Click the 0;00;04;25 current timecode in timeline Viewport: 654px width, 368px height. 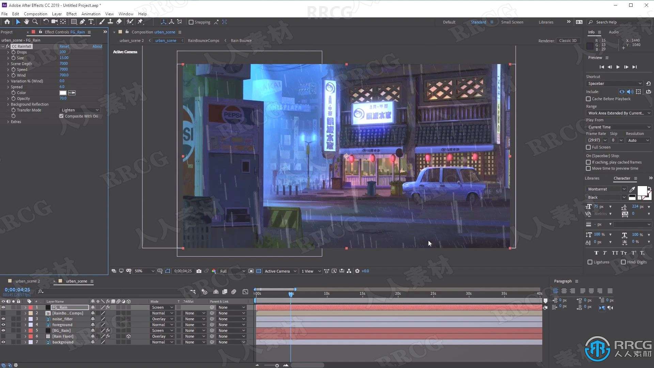pos(17,290)
